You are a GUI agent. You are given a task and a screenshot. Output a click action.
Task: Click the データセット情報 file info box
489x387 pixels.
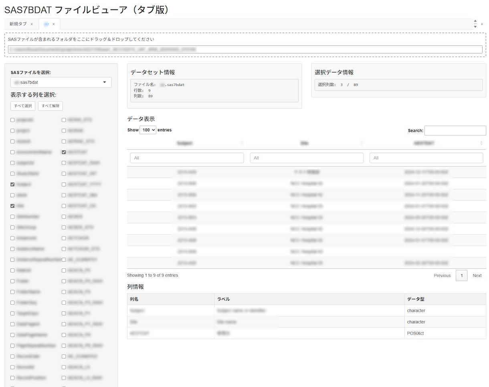pyautogui.click(x=214, y=90)
